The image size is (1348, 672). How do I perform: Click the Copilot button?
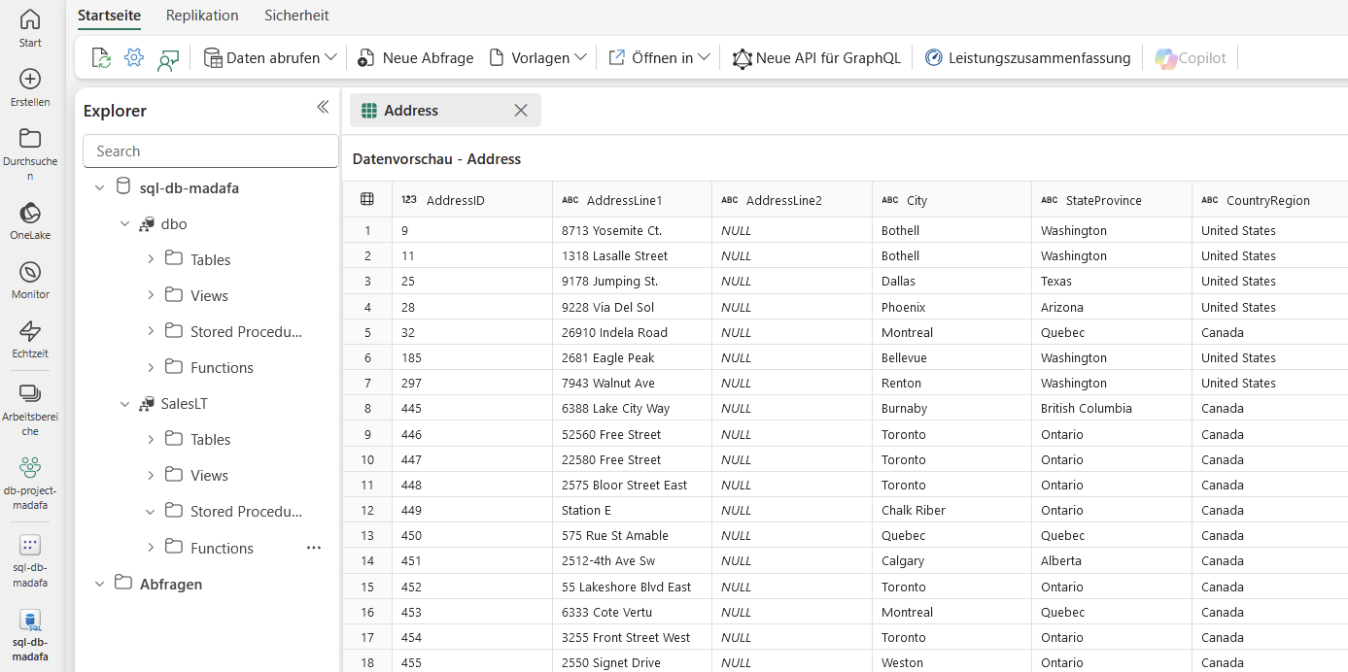coord(1191,58)
